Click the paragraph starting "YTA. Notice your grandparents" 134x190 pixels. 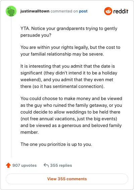click(x=69, y=32)
